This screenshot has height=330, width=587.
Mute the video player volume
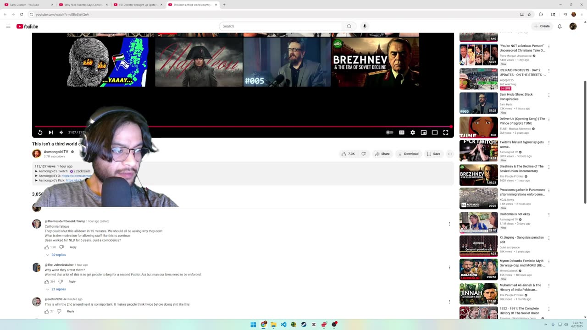click(x=61, y=132)
